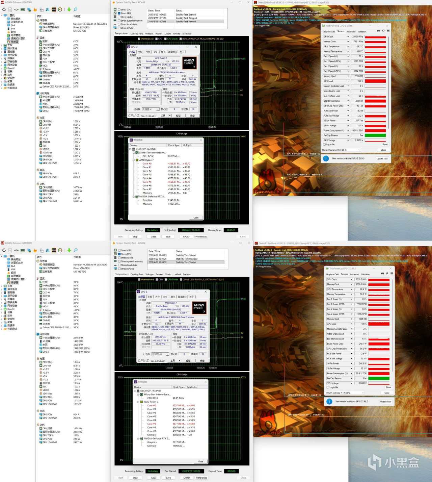Screen dimensions: 432x482
Task: Click the flame stability-test icon in upper AIDA64 toolbar
Action: click(x=35, y=9)
